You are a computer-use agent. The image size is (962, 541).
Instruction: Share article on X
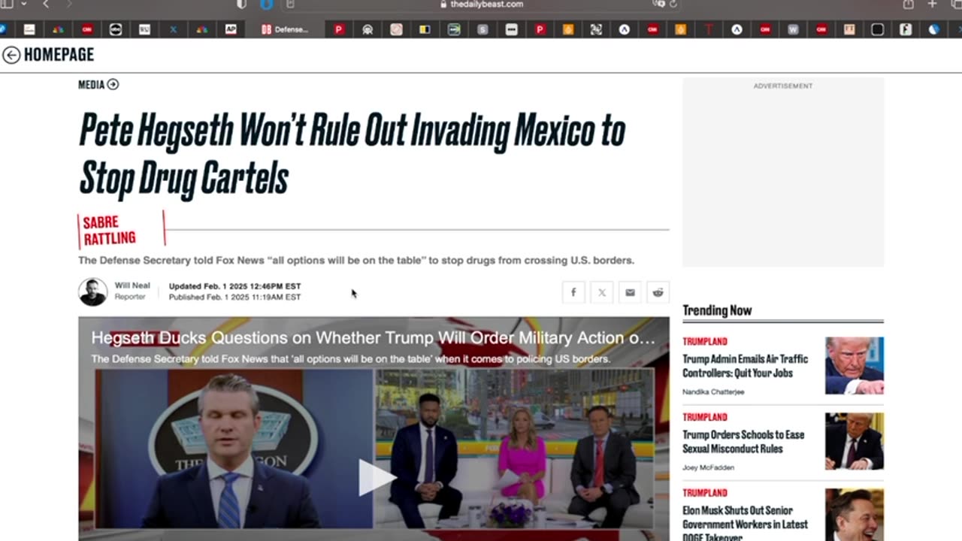(601, 292)
